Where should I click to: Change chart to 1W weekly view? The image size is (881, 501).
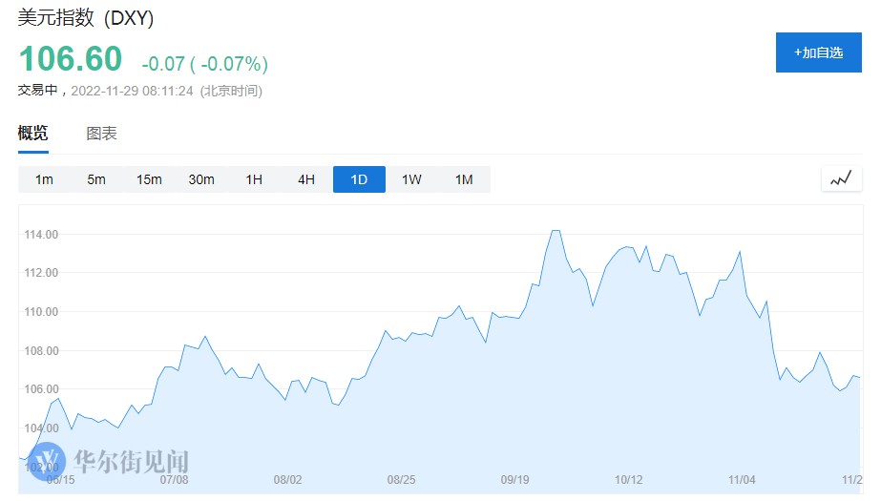tap(411, 179)
